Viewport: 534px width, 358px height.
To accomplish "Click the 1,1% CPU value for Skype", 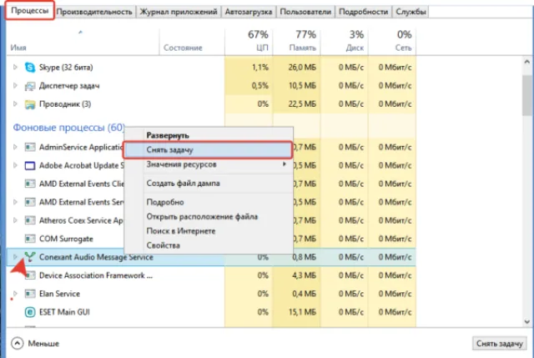I will click(x=260, y=68).
